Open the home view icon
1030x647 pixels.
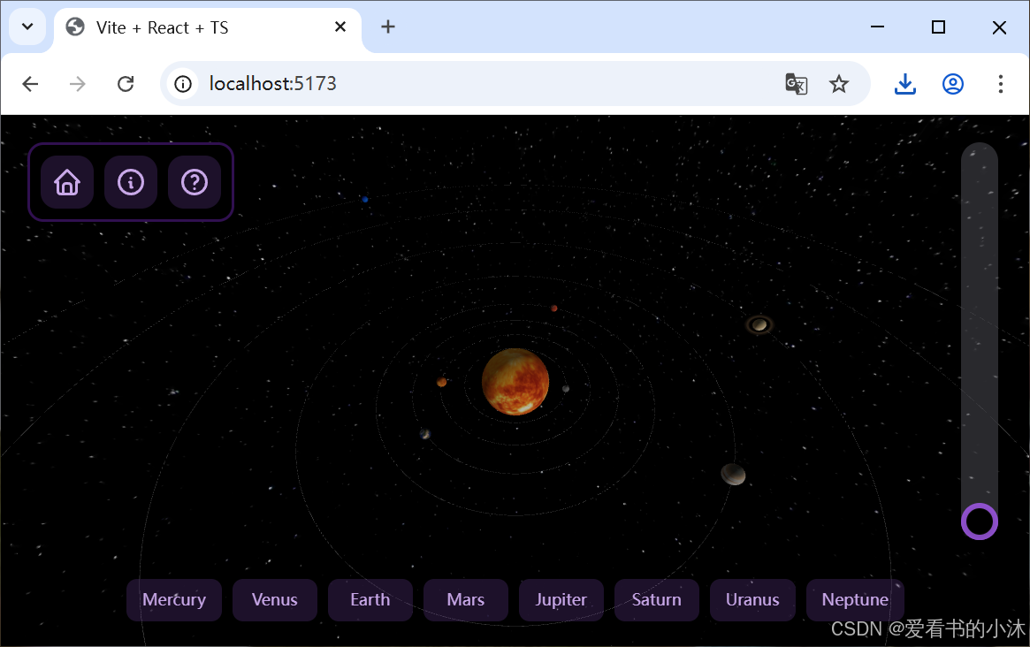pos(67,182)
